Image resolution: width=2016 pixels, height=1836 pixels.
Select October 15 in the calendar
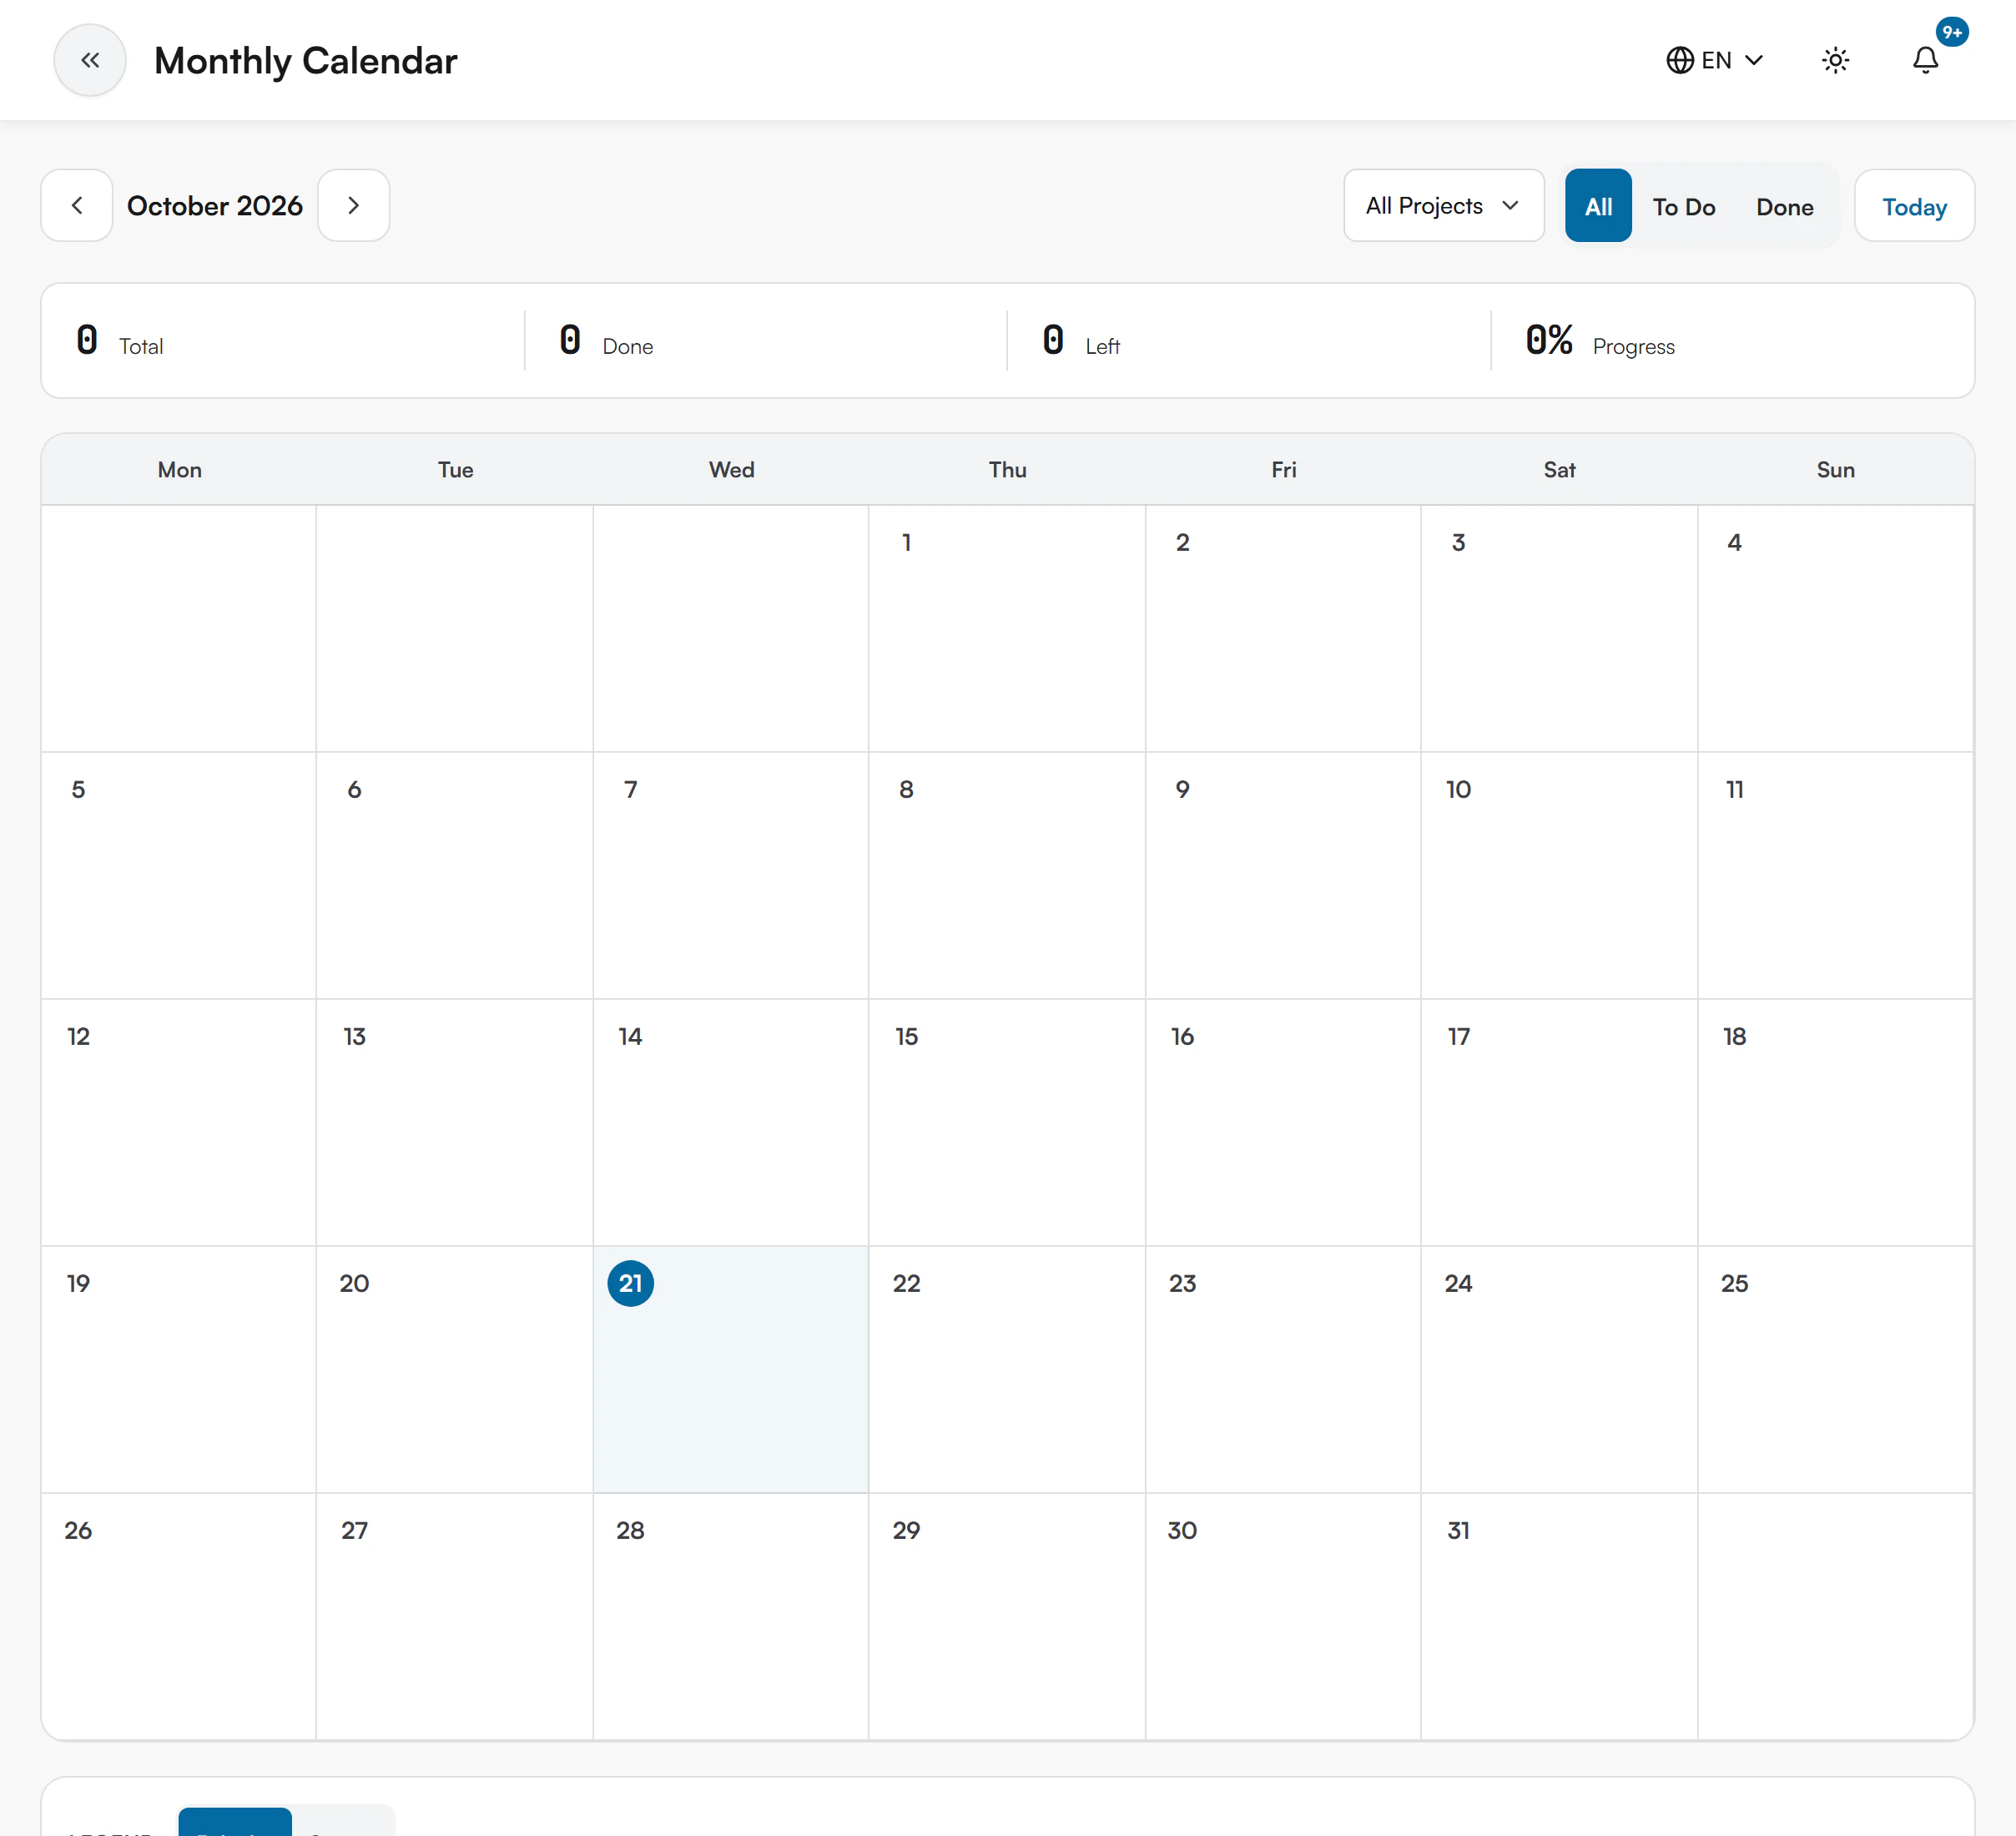[x=1006, y=1122]
